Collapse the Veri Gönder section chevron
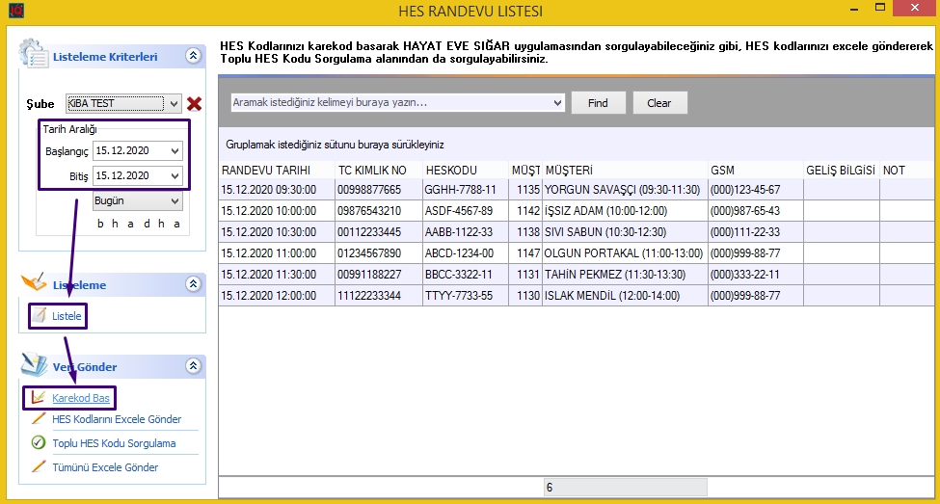Viewport: 940px width, 504px height. click(x=193, y=366)
